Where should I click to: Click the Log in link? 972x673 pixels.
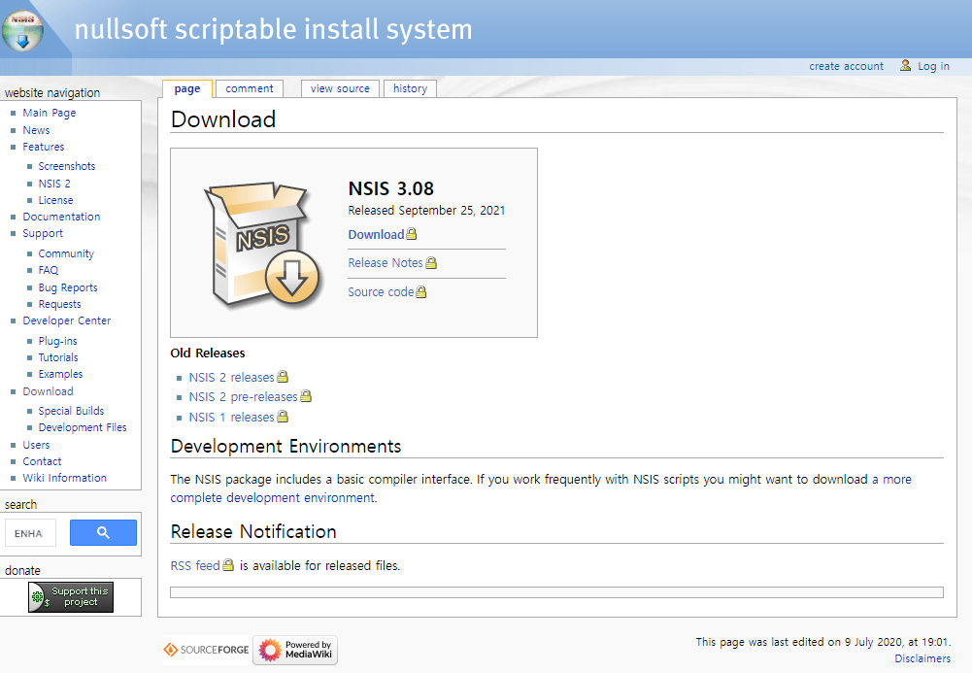point(933,66)
